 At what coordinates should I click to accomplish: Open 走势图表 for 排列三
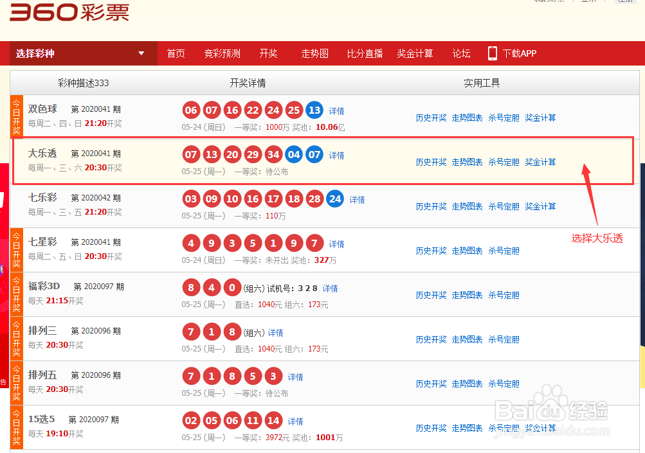point(468,339)
